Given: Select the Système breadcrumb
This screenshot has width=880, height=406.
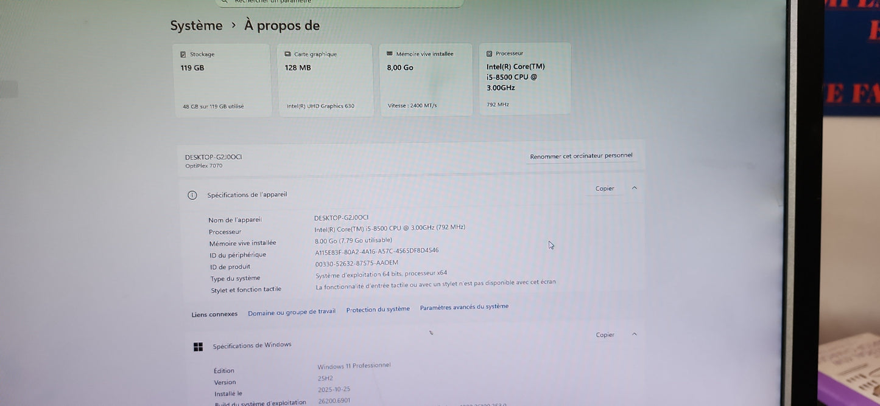Looking at the screenshot, I should pos(196,24).
